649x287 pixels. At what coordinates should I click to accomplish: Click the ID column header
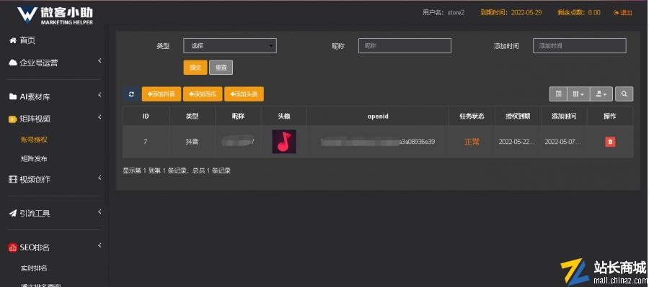click(x=146, y=117)
